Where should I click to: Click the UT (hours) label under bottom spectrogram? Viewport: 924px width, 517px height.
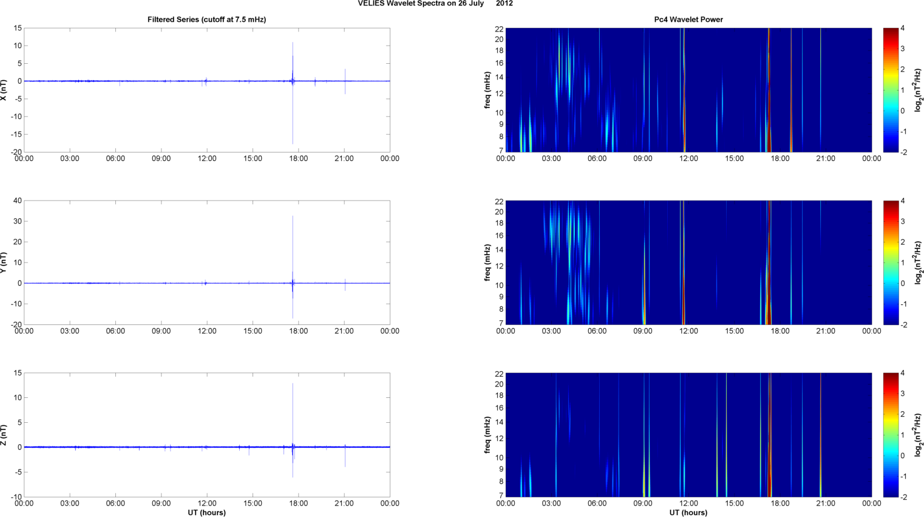(688, 513)
